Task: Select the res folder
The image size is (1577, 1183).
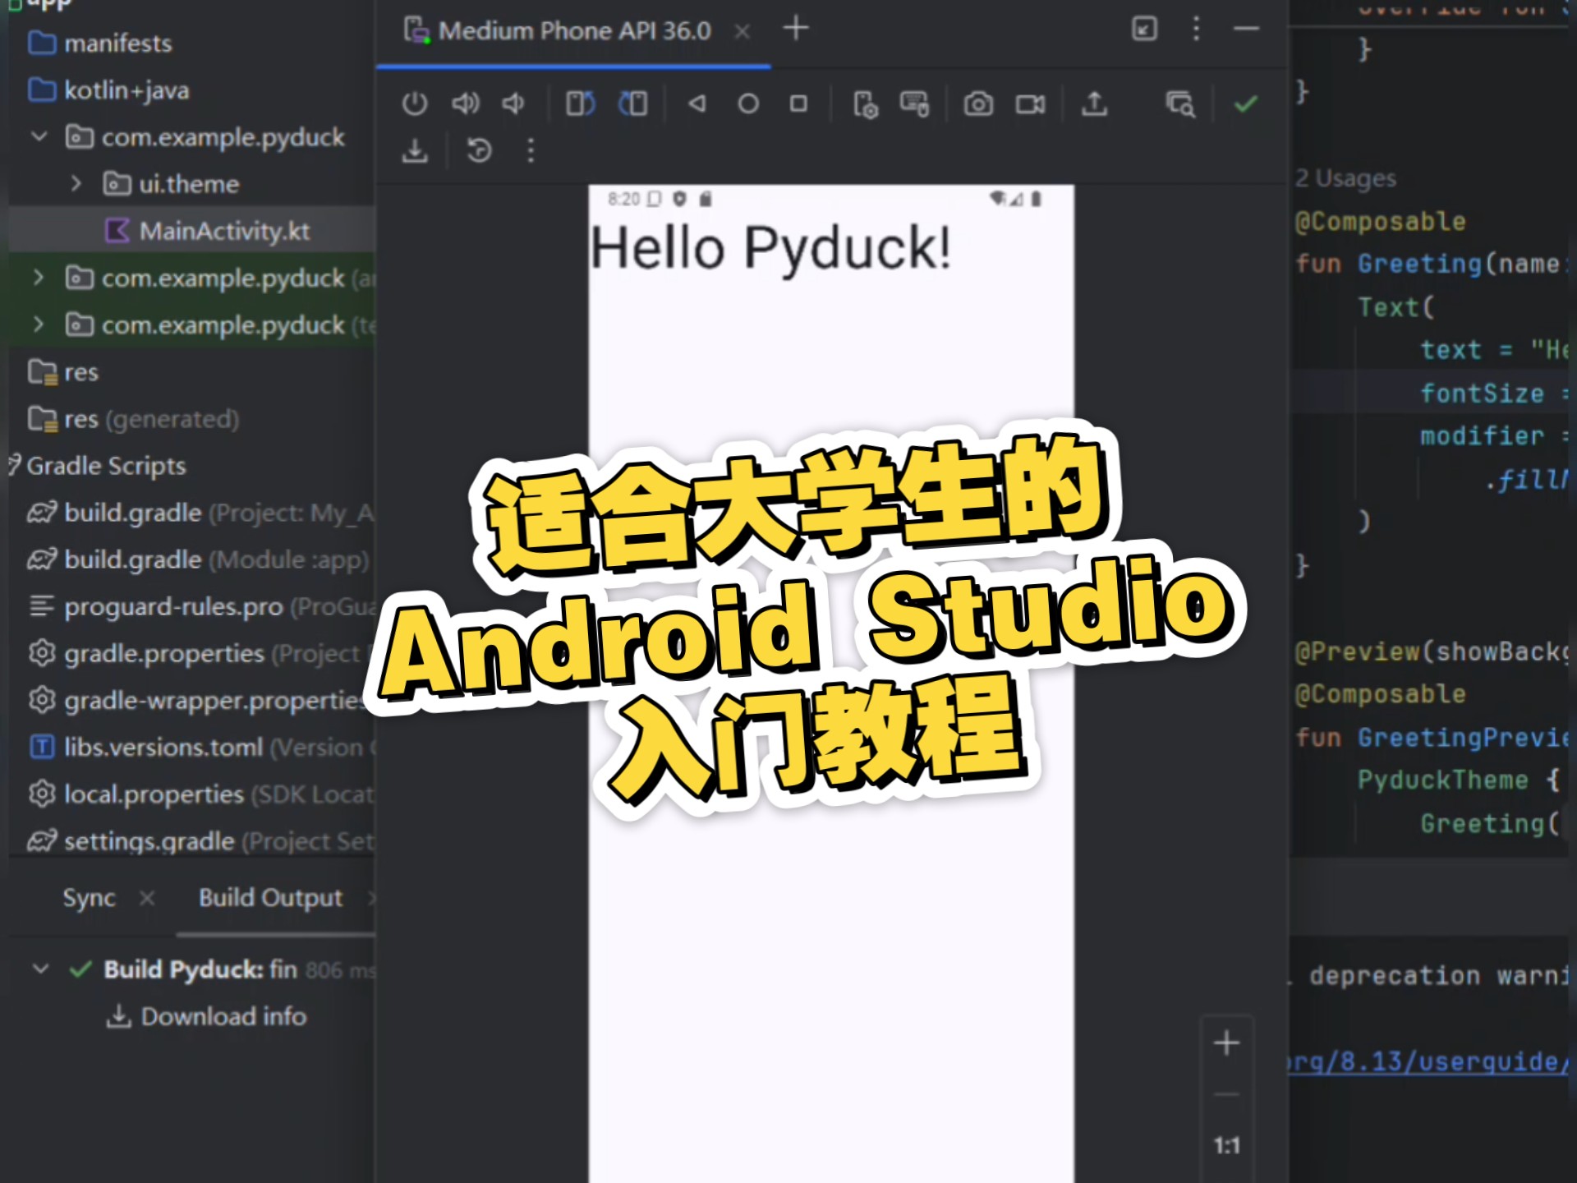Action: 63,372
